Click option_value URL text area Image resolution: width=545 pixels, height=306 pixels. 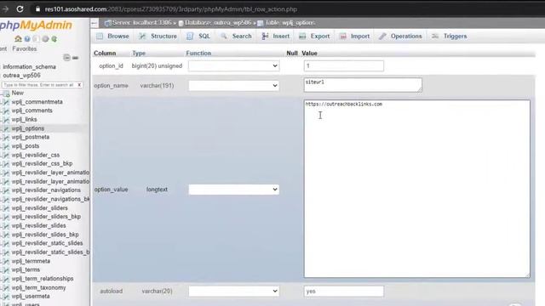pos(417,189)
